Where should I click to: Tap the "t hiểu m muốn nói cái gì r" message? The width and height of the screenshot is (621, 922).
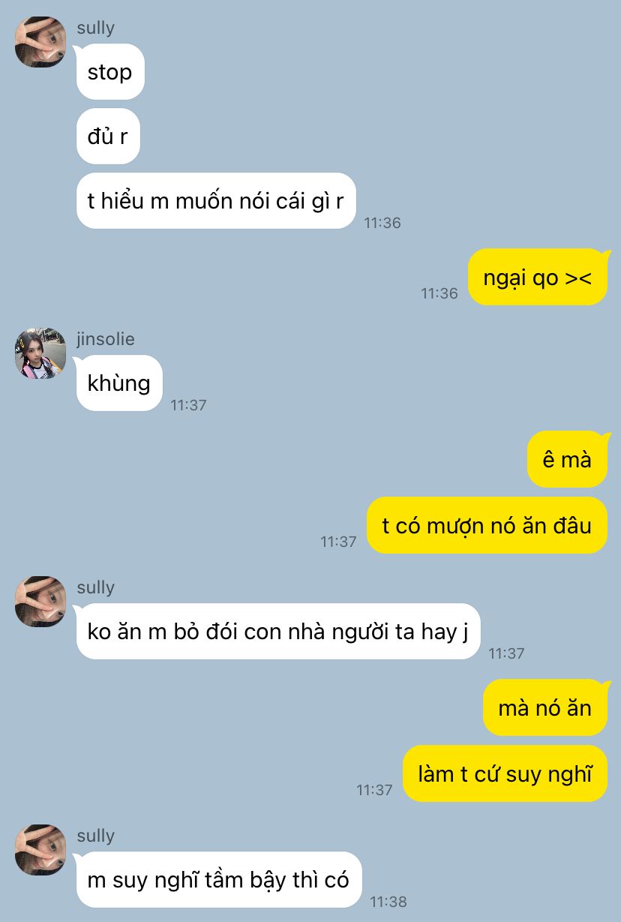[x=216, y=200]
